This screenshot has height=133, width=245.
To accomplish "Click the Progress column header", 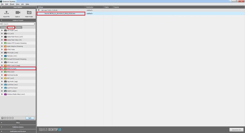I will tap(179, 7).
